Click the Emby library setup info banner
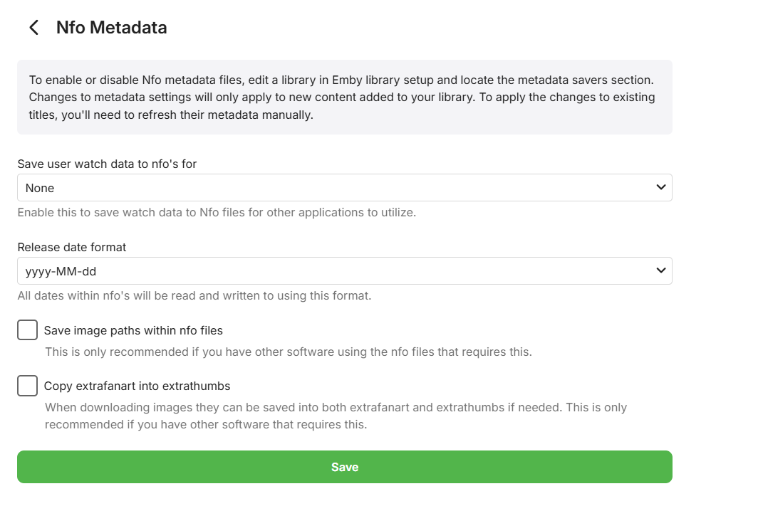The image size is (763, 506). click(344, 97)
